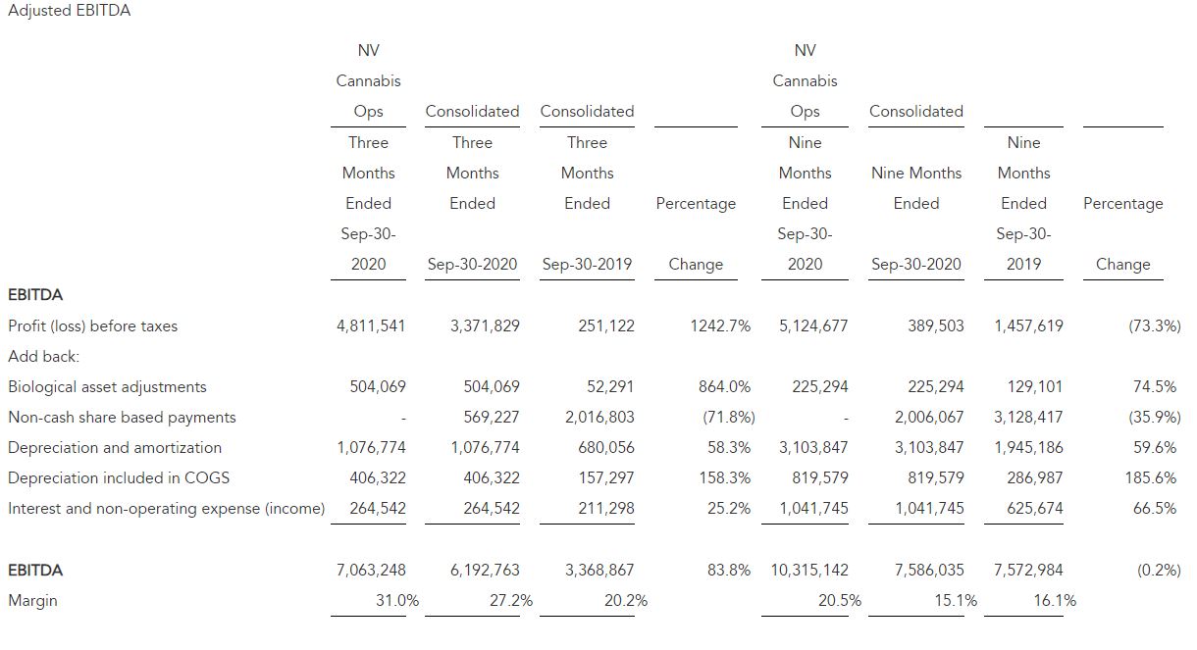The image size is (1197, 650).
Task: Select the 4,811,541 profit value
Action: coord(371,326)
